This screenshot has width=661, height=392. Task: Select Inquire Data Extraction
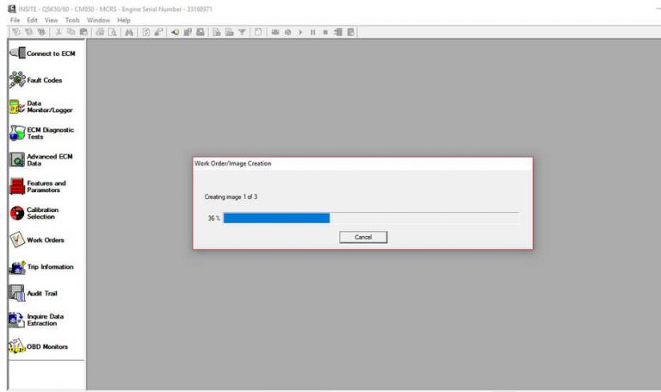coord(41,320)
